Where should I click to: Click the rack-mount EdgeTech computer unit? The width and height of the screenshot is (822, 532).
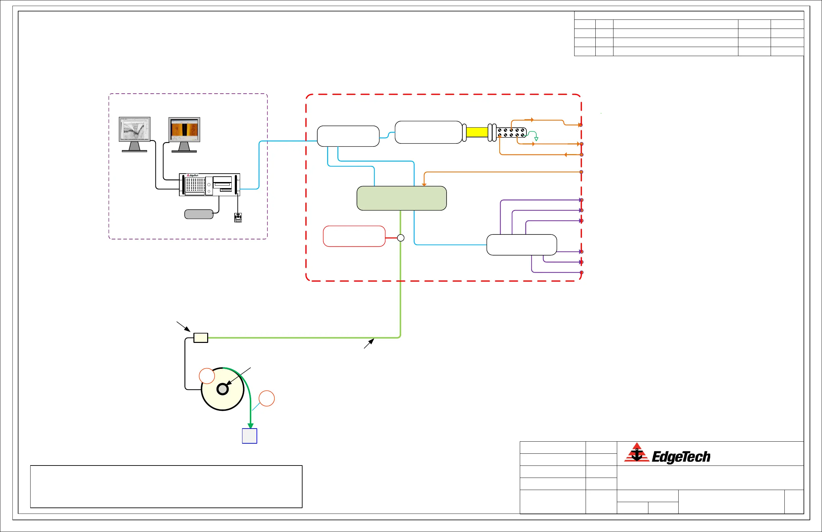click(x=210, y=185)
